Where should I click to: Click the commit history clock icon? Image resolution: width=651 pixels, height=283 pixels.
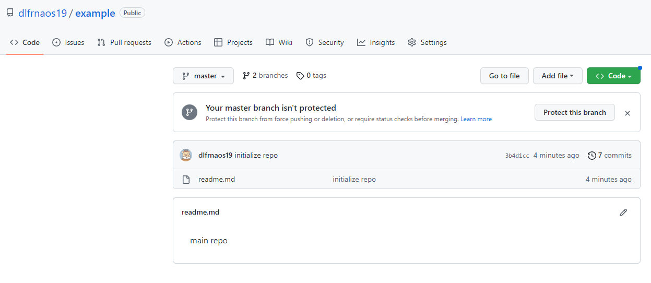click(x=591, y=156)
